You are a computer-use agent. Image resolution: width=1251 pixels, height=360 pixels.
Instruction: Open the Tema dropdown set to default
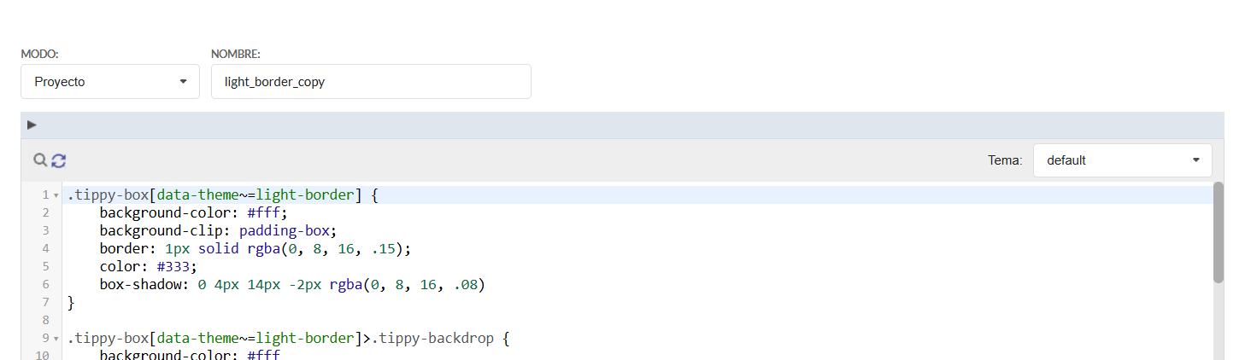1122,160
